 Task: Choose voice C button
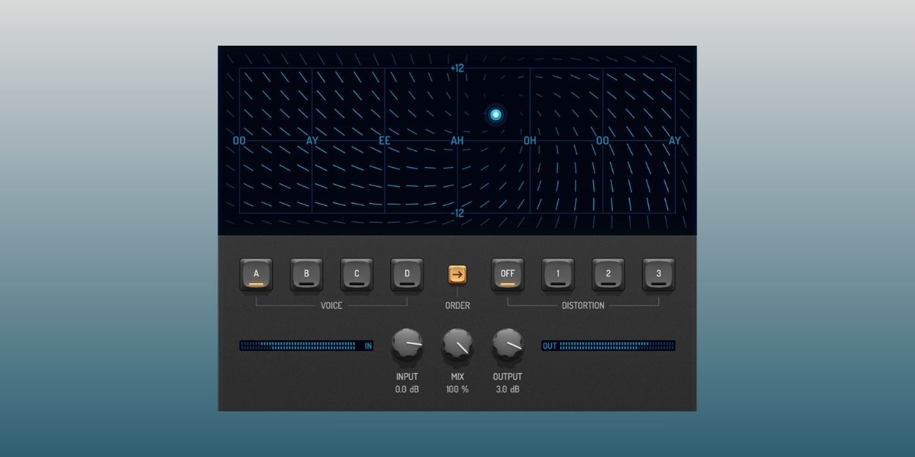(x=357, y=275)
